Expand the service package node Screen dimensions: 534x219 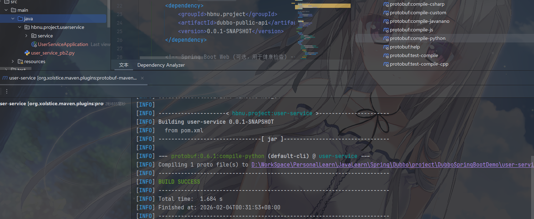[26, 36]
